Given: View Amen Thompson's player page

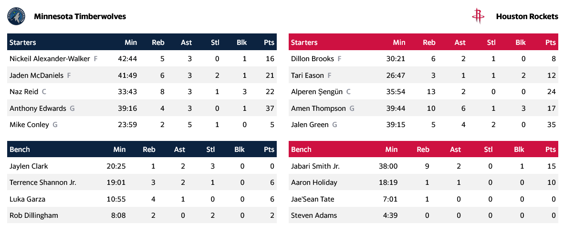Looking at the screenshot, I should point(318,108).
